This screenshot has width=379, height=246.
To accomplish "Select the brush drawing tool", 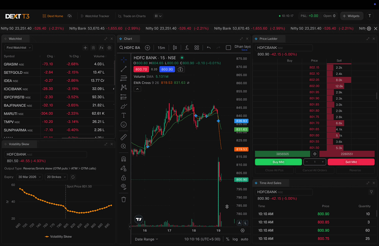I will (124, 106).
